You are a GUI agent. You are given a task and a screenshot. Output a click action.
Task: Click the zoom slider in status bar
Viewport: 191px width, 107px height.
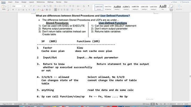point(175,104)
